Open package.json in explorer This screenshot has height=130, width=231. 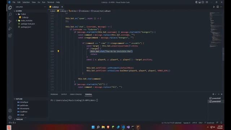[x=26, y=27]
